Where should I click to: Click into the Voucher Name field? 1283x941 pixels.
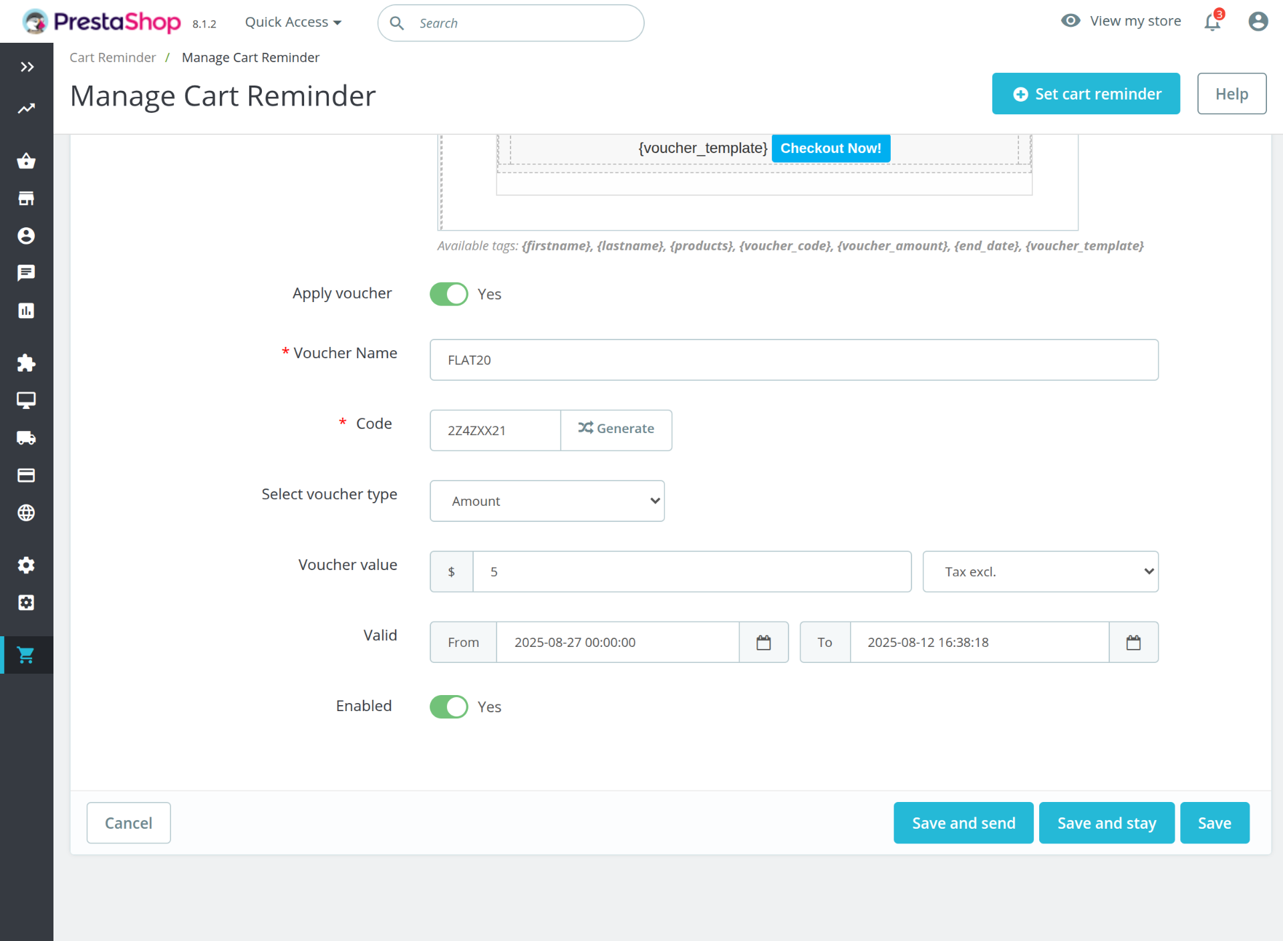tap(793, 360)
